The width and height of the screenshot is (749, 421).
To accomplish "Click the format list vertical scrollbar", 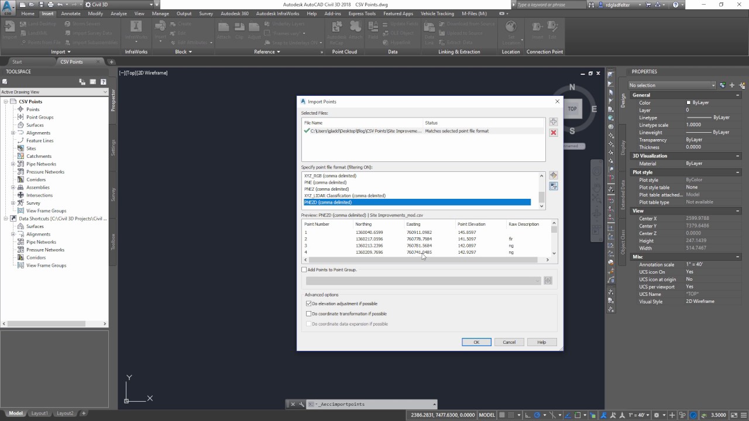I will (x=541, y=191).
